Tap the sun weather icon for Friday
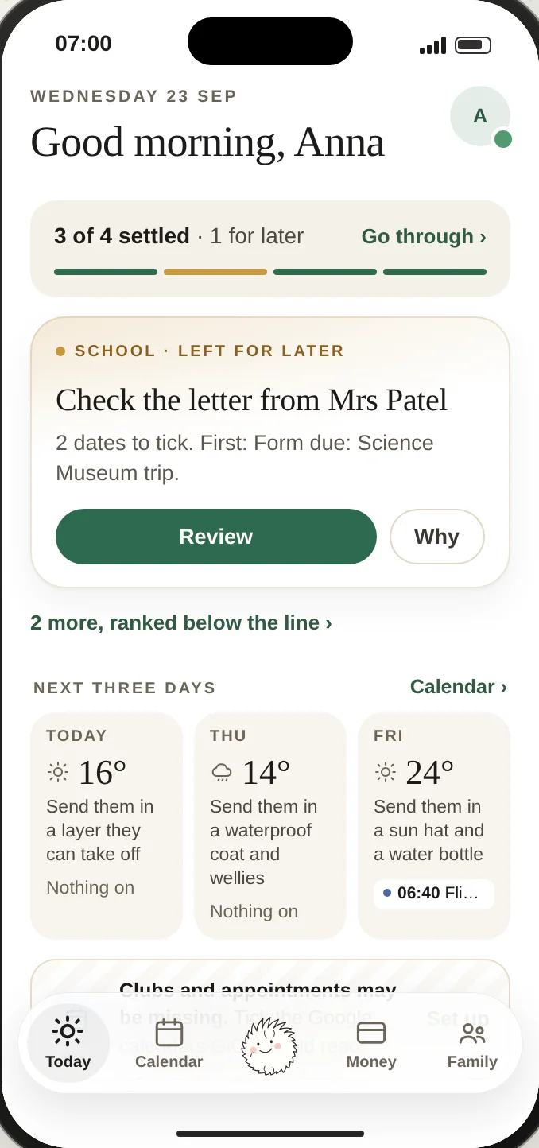The image size is (539, 1148). [386, 772]
